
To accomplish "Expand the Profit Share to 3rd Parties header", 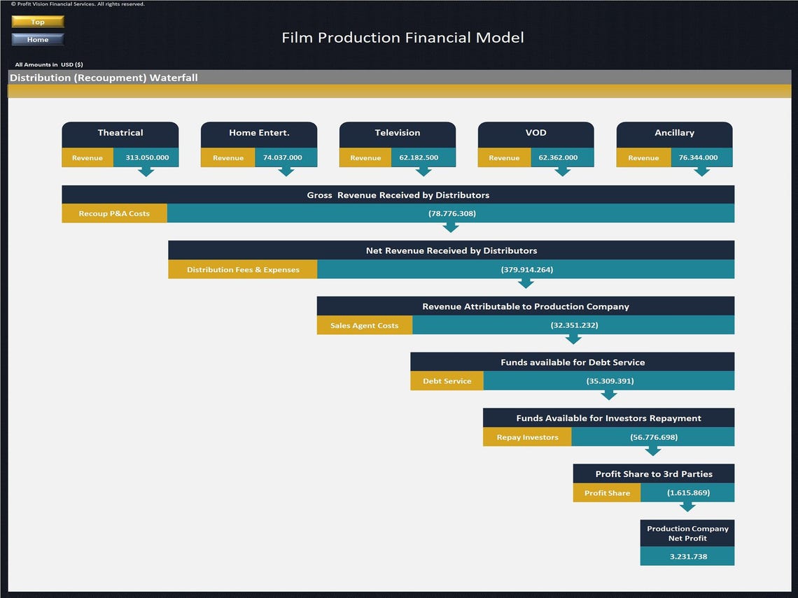I will (x=654, y=474).
